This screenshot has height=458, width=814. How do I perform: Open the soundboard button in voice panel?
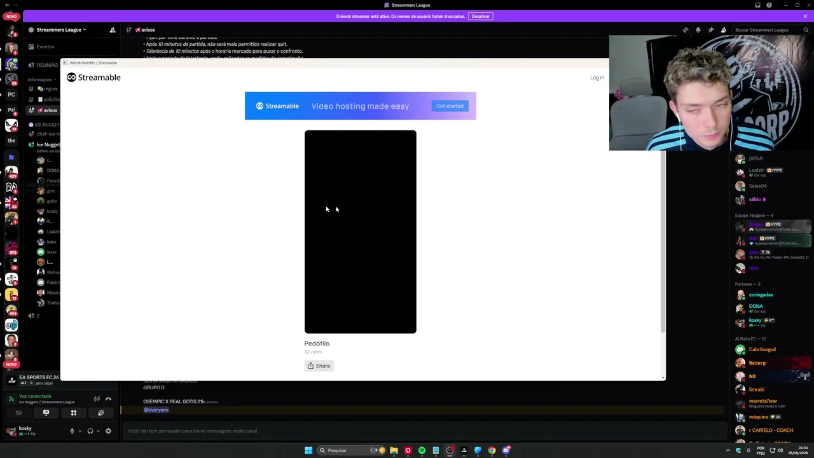click(101, 413)
